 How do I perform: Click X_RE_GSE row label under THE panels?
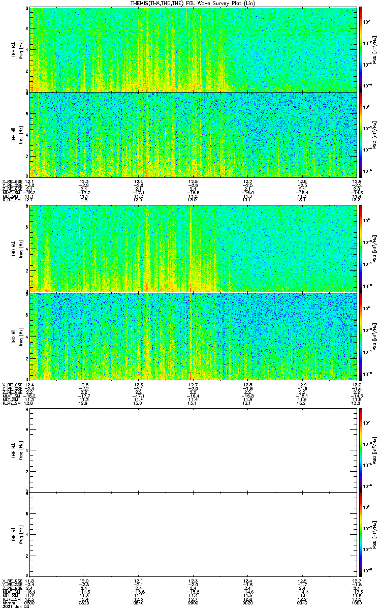pos(13,581)
